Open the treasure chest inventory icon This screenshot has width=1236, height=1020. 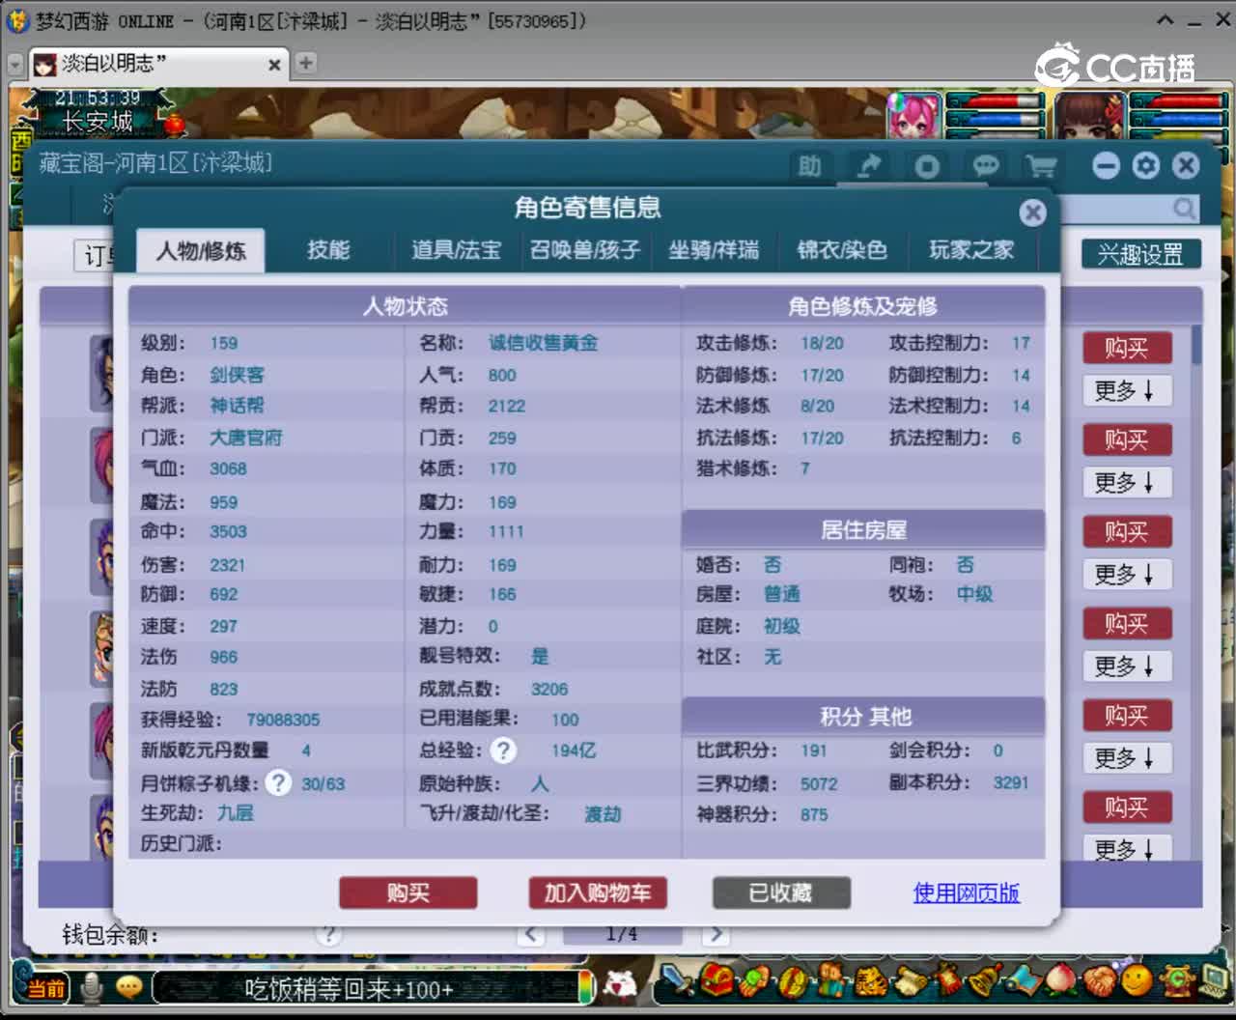(717, 982)
